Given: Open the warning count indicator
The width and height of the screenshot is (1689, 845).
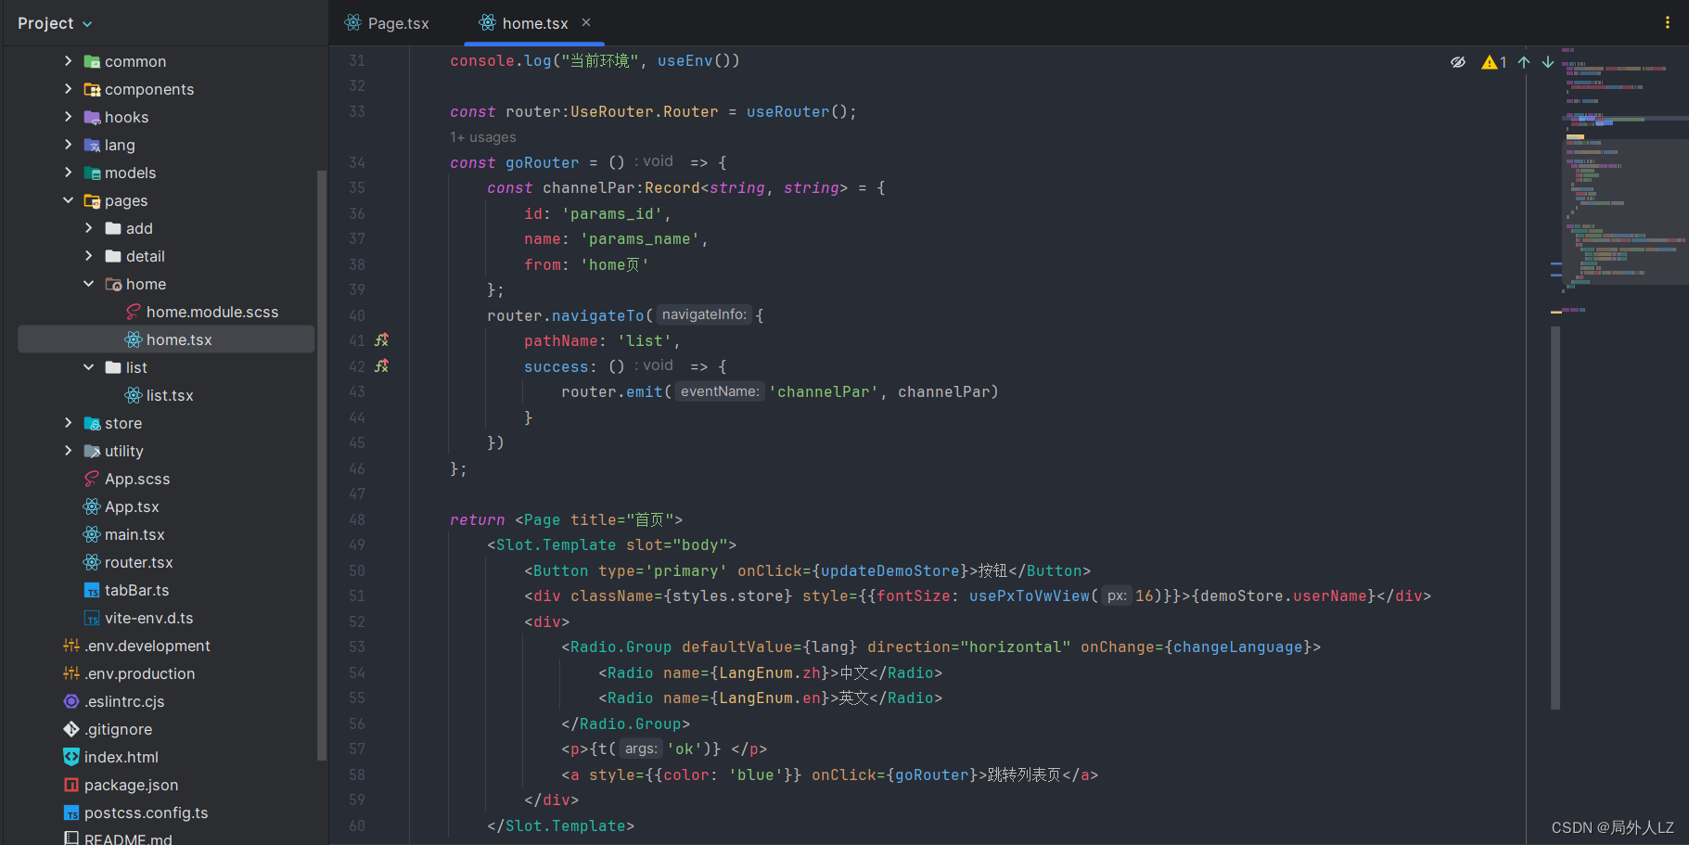Looking at the screenshot, I should coord(1494,62).
